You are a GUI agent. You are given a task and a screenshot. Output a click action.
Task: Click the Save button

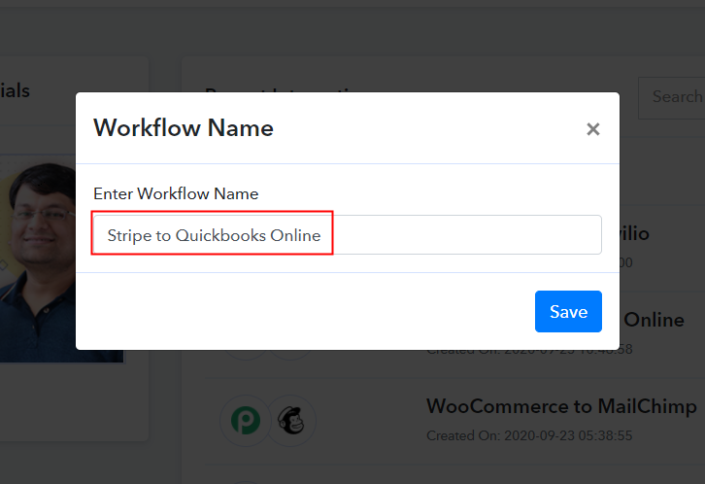pyautogui.click(x=568, y=311)
